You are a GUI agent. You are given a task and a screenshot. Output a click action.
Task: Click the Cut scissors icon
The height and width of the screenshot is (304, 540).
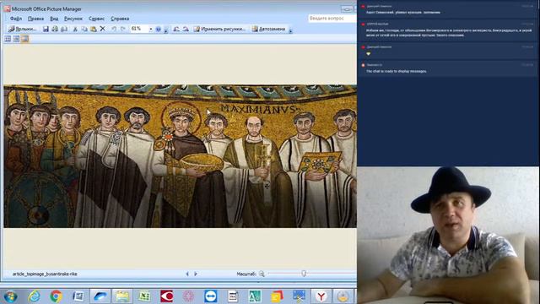pyautogui.click(x=75, y=29)
